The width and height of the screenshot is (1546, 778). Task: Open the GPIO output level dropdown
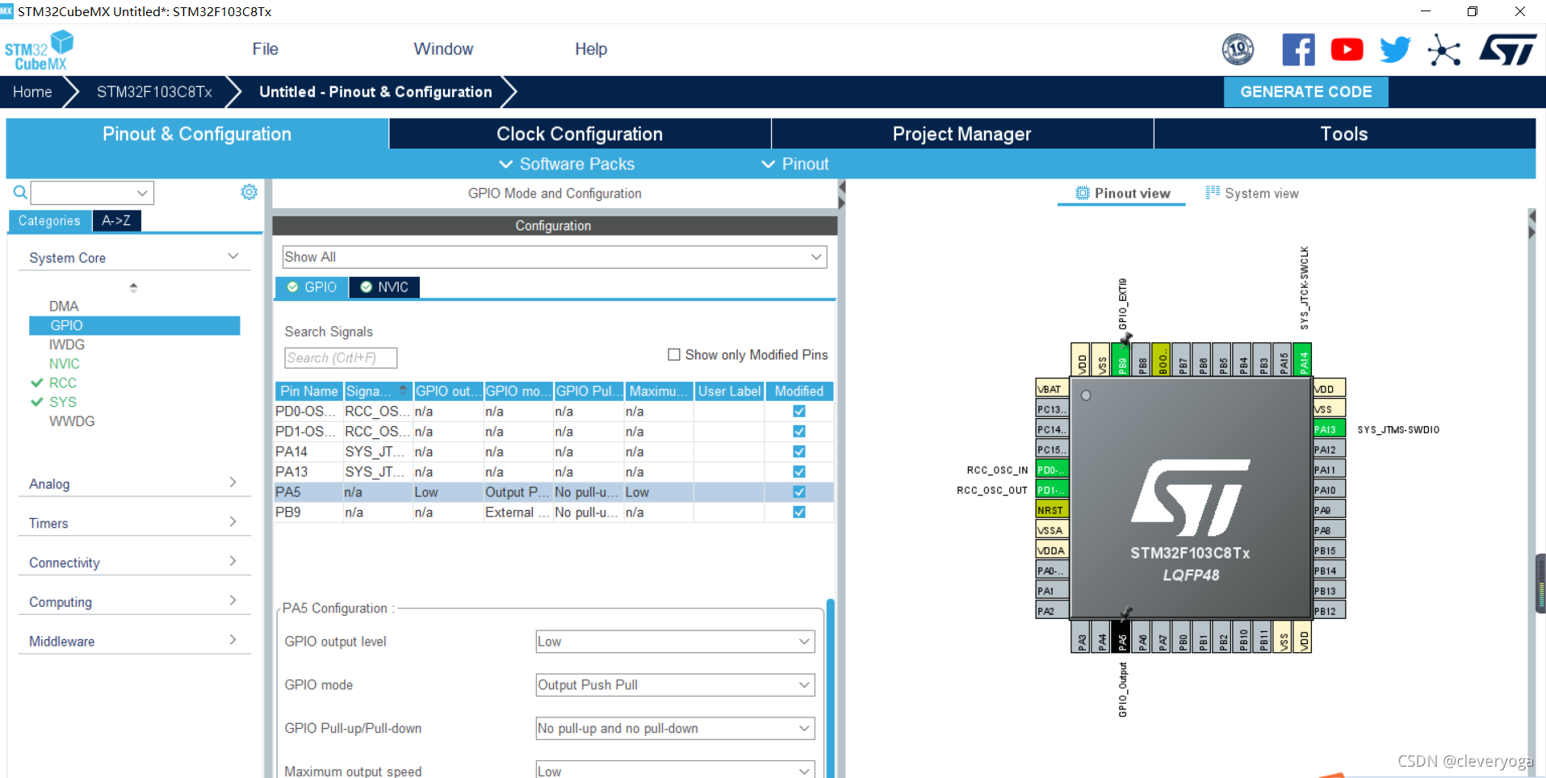(x=675, y=642)
